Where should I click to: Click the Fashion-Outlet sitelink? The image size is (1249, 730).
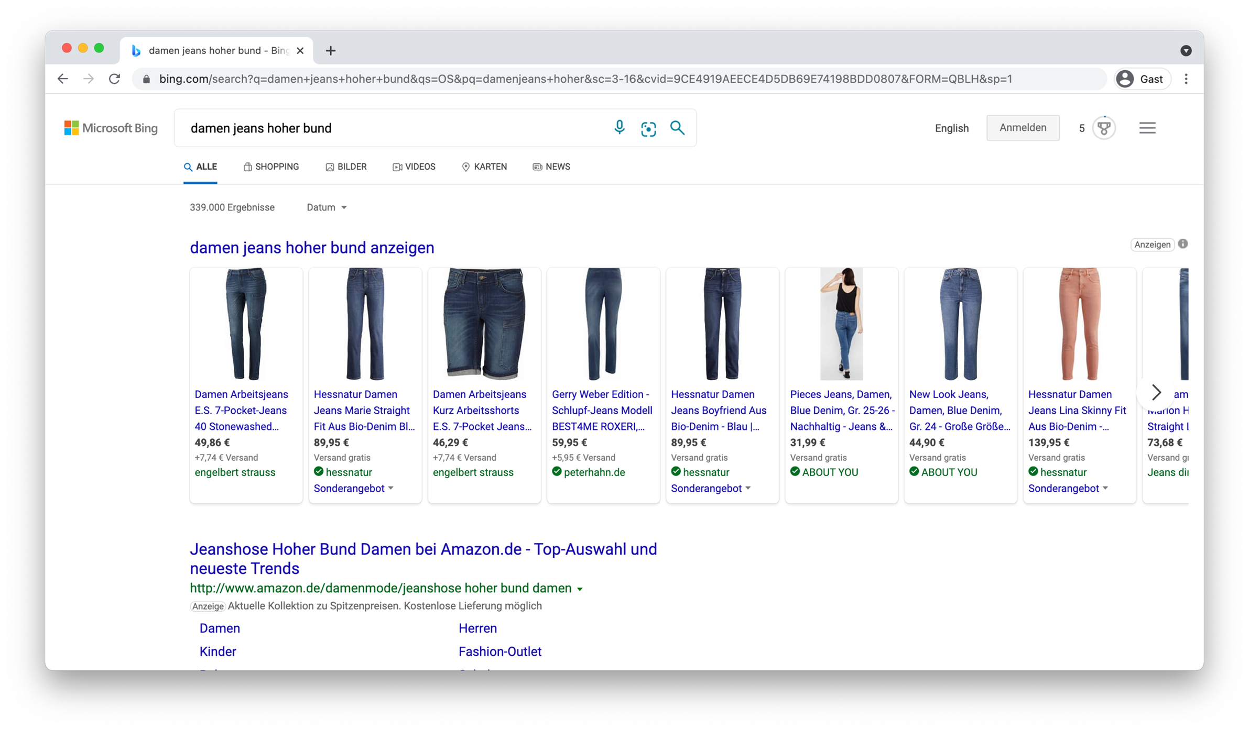pyautogui.click(x=499, y=651)
